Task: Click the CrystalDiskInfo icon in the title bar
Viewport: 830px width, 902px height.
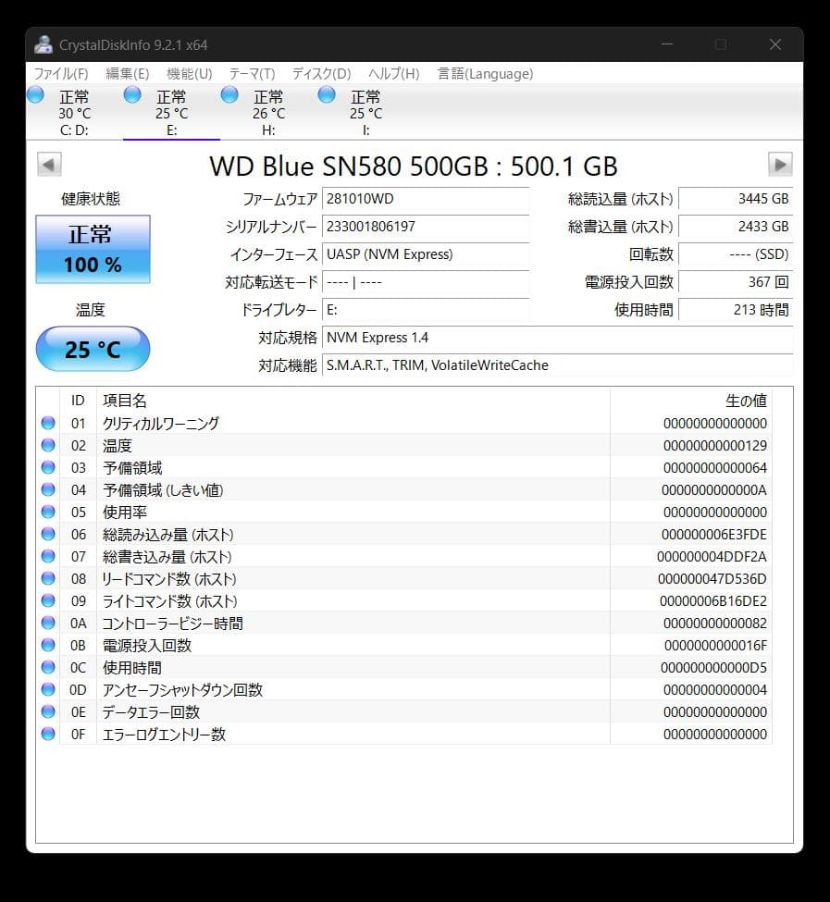Action: pyautogui.click(x=43, y=43)
